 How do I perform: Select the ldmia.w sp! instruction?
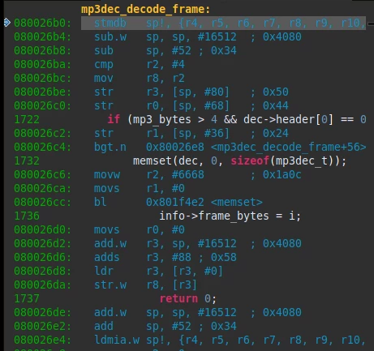click(230, 340)
